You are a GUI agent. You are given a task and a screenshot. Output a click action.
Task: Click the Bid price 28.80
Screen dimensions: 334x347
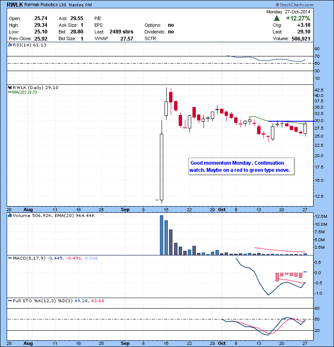[x=77, y=32]
